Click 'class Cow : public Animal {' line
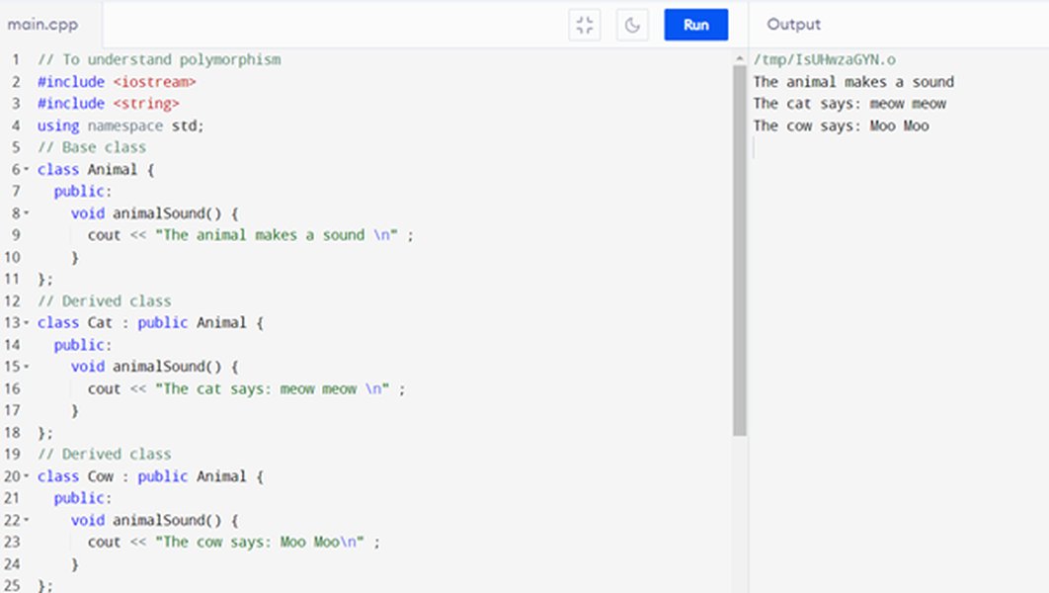 [x=150, y=475]
